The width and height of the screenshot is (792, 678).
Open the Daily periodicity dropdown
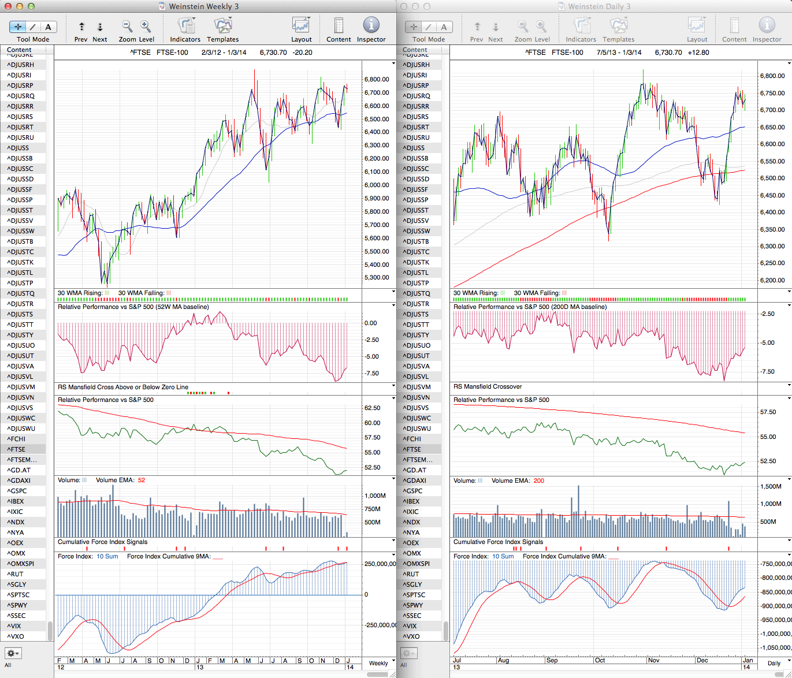(777, 663)
